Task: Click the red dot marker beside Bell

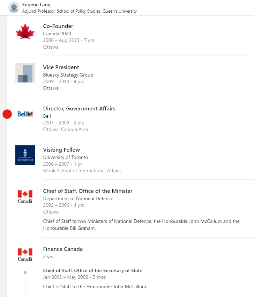Action: 7,114
